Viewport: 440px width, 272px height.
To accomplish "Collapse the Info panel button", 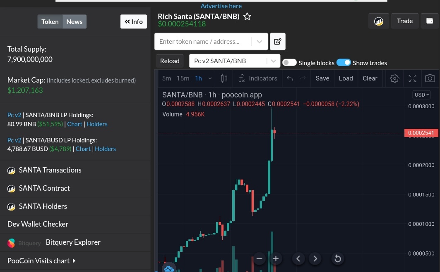I will click(x=134, y=21).
